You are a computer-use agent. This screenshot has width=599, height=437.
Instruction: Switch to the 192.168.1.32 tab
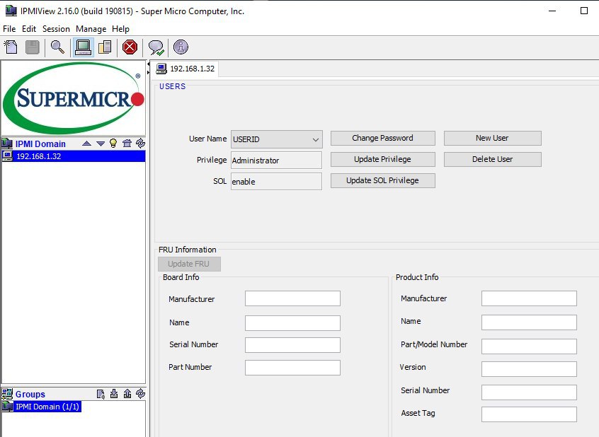click(186, 69)
